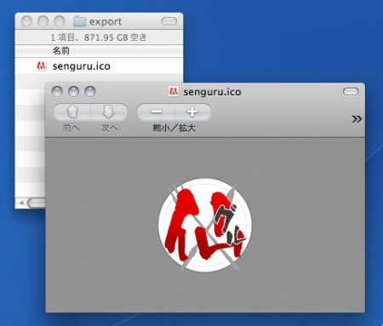Click the senguru logo image in preview
The width and height of the screenshot is (383, 326).
205,225
